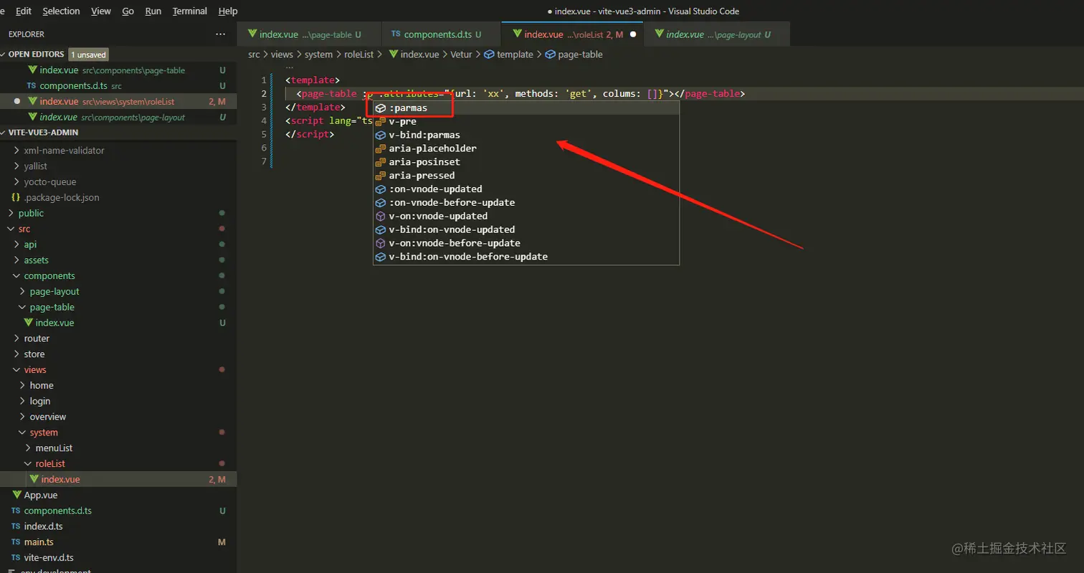Click the Vetur breadcrumb
This screenshot has width=1084, height=573.
click(462, 55)
